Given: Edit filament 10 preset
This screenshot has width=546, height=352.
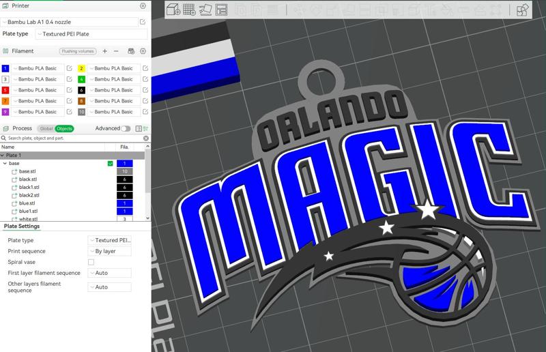Looking at the screenshot, I should (145, 112).
